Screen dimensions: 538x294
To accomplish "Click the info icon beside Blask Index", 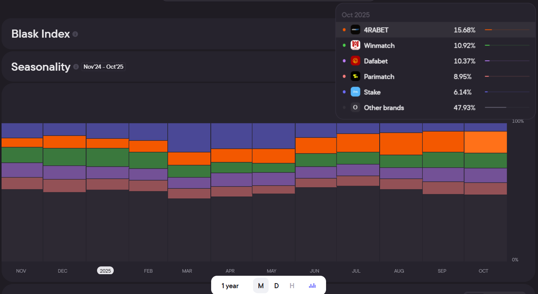I will click(75, 34).
